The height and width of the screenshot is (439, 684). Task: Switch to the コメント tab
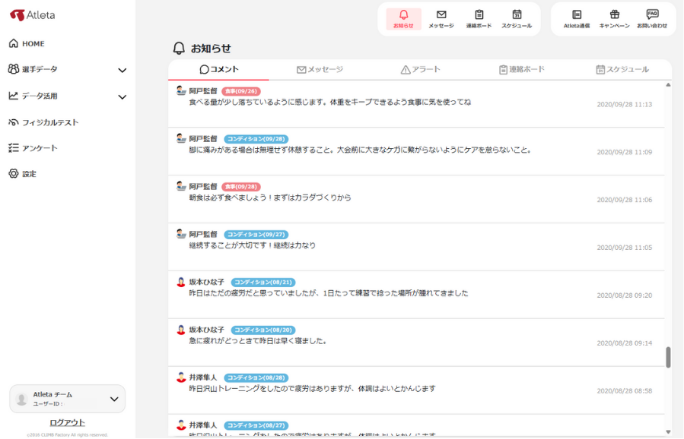coord(219,69)
